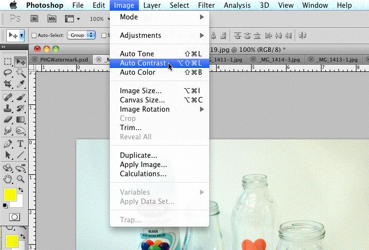Select the Spot Healing Brush tool
This screenshot has width=369, height=250.
8,97
